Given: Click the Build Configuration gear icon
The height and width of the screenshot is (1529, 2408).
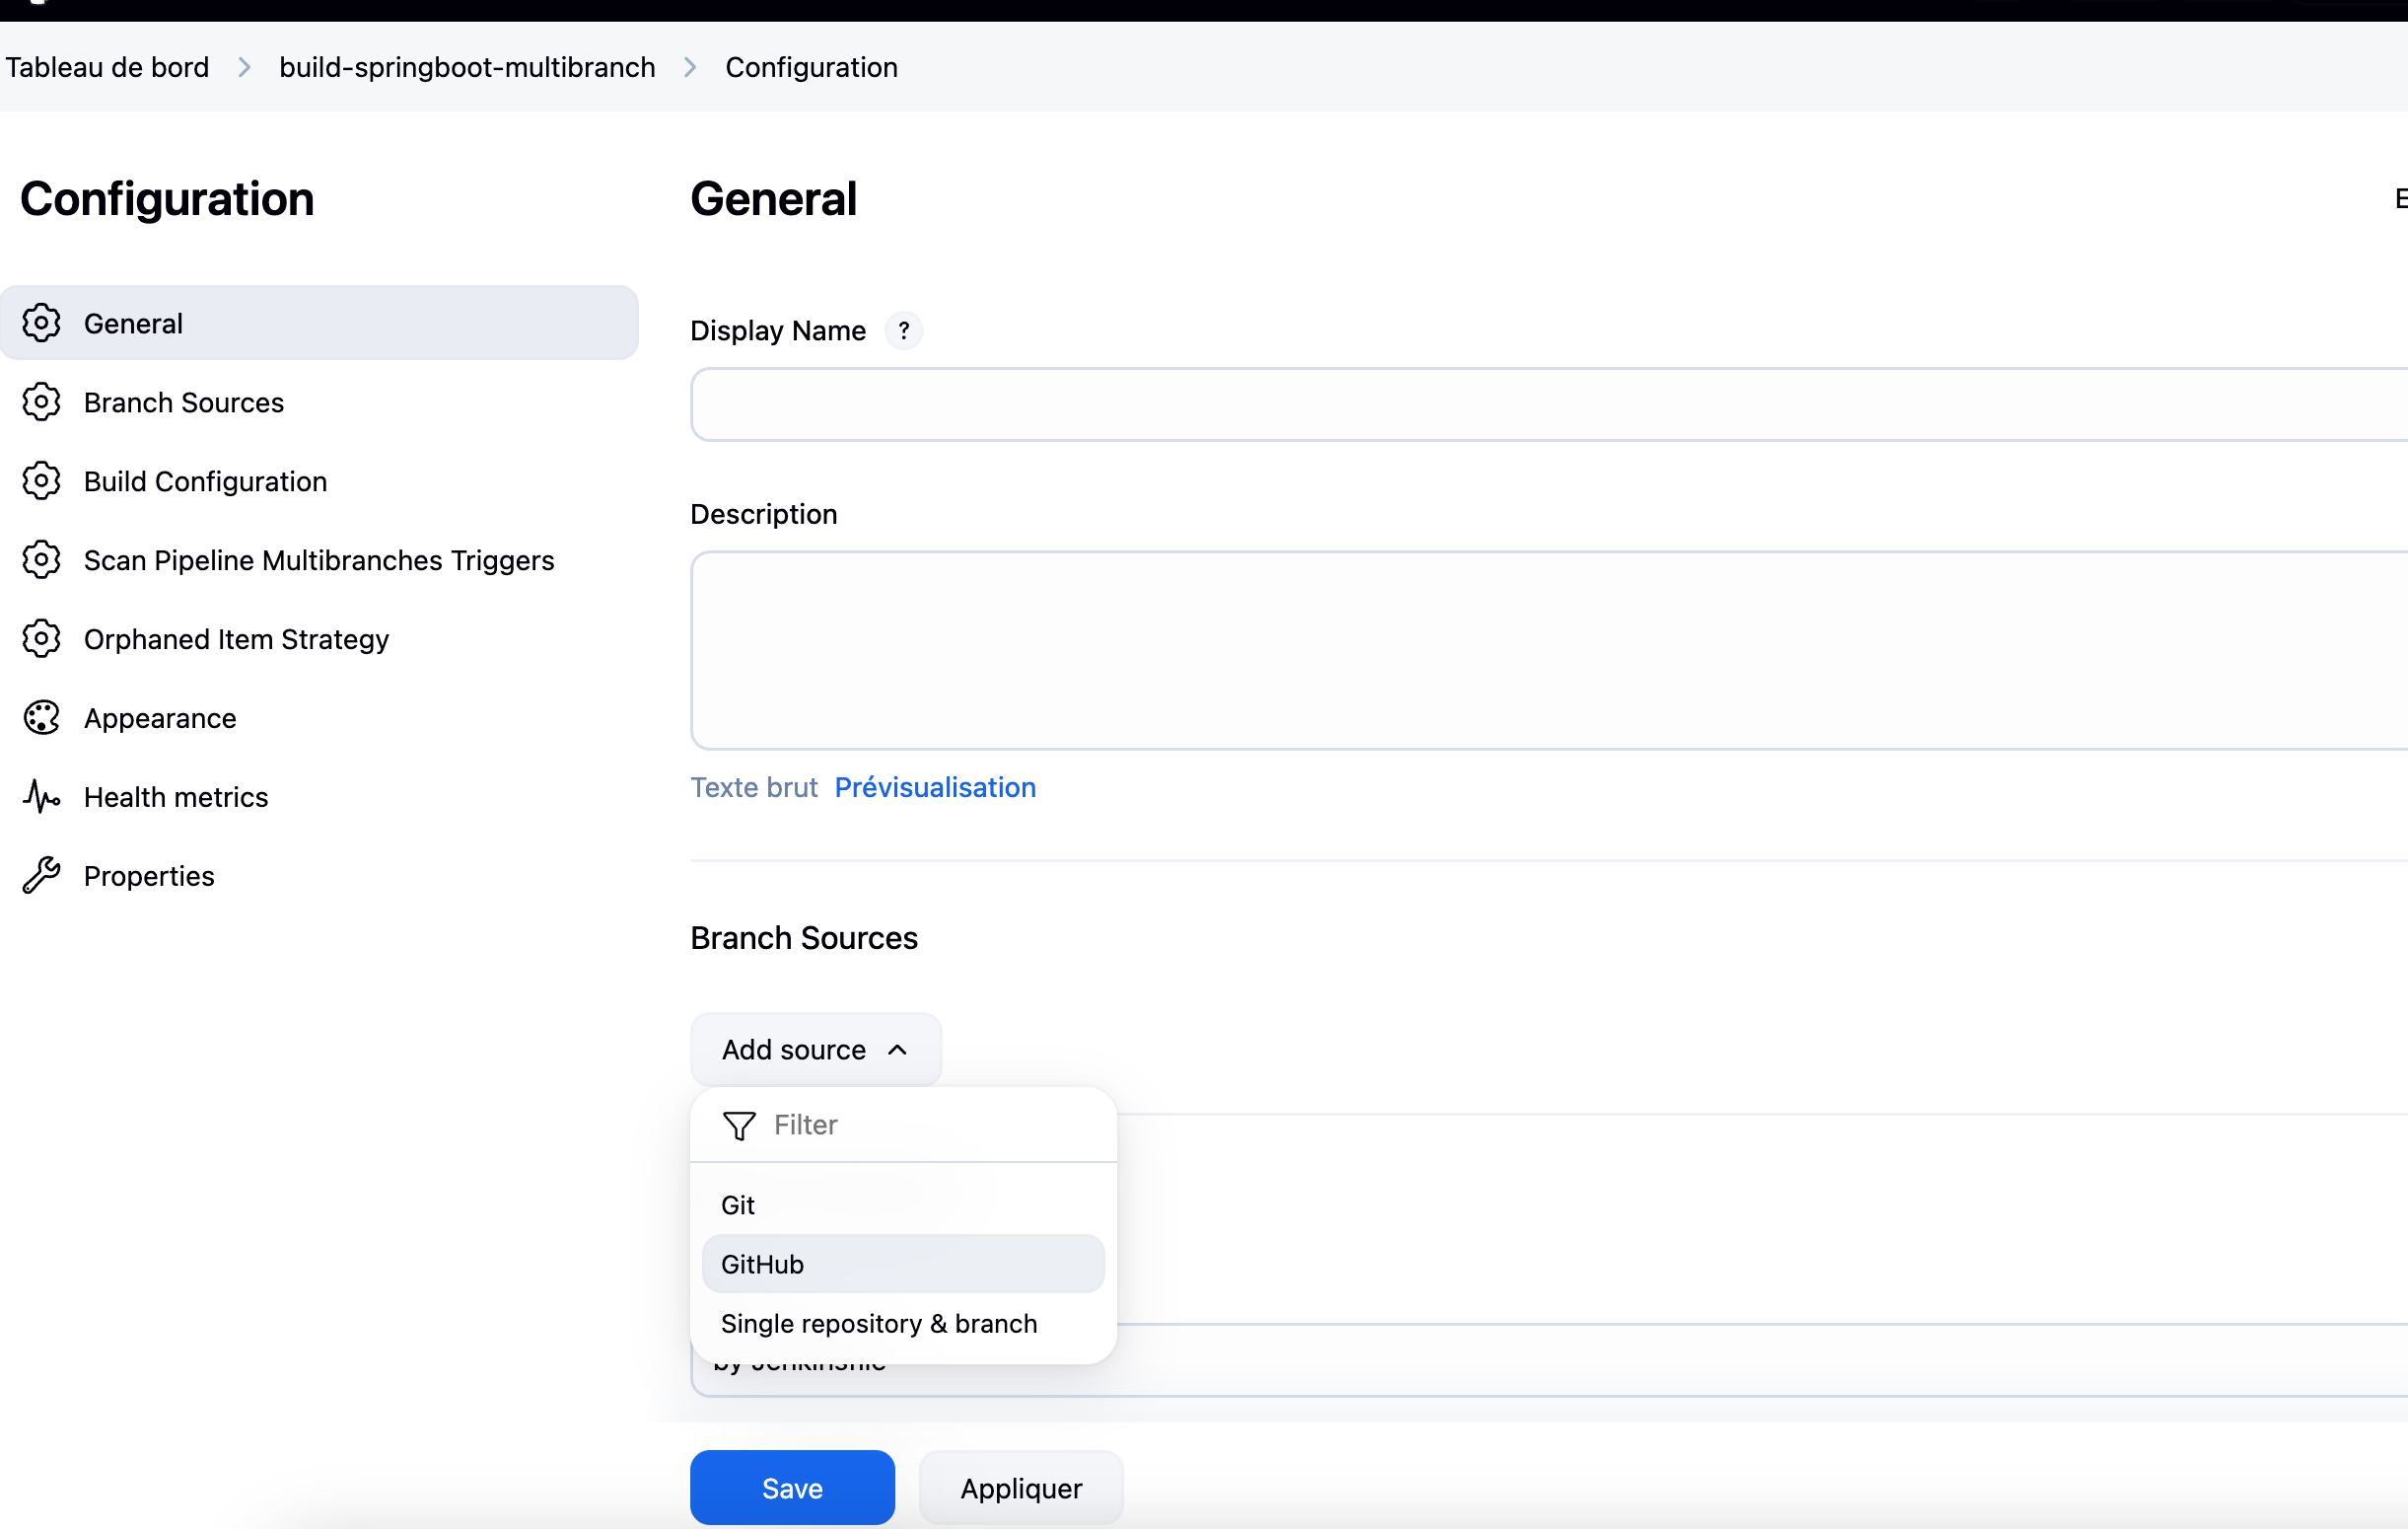Looking at the screenshot, I should [x=41, y=481].
